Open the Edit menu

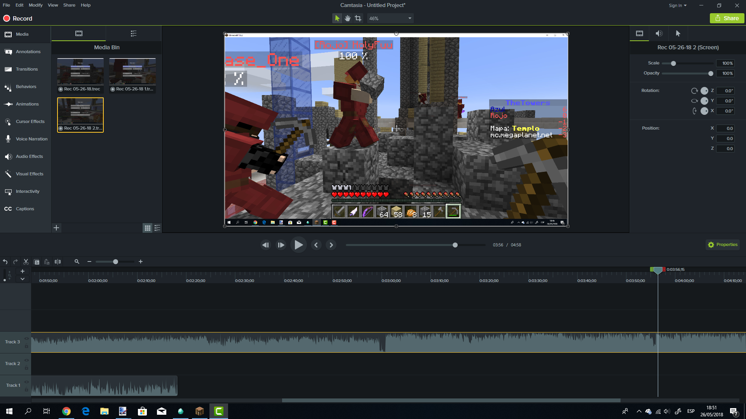[x=19, y=5]
